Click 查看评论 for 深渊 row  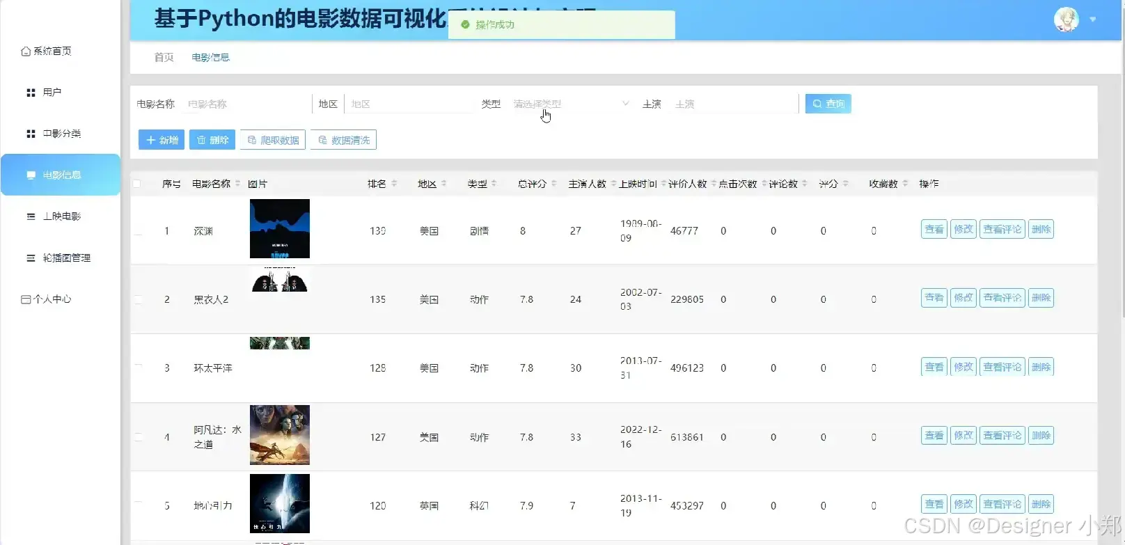click(1002, 229)
